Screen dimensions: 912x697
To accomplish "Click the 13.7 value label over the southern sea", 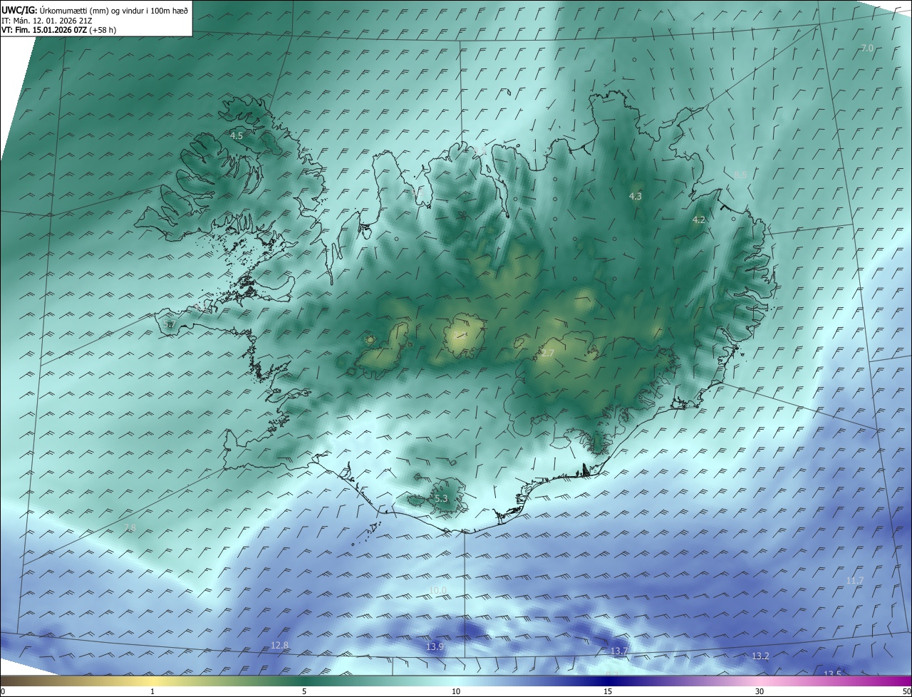I will [x=619, y=651].
